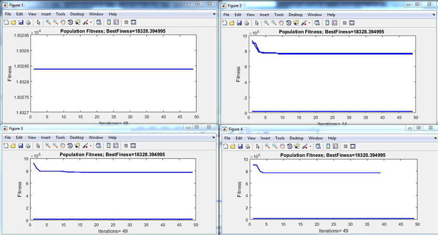The image size is (438, 235).
Task: Open file icon in Figure 2 toolbar
Action: tap(232, 23)
